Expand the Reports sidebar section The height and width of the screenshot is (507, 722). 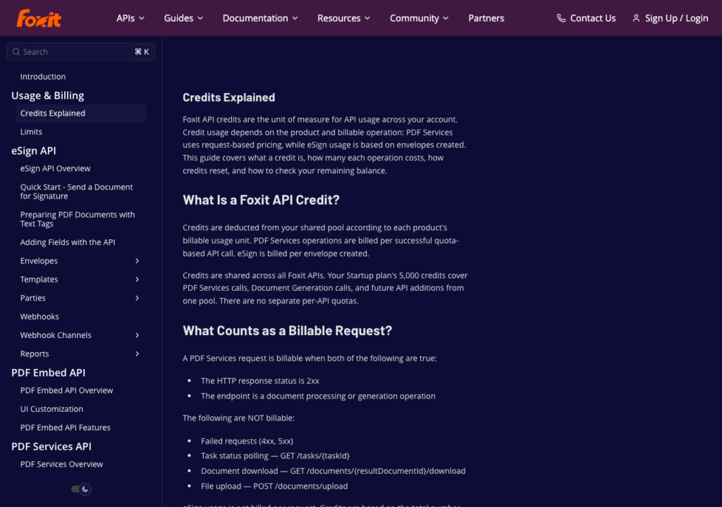click(137, 353)
